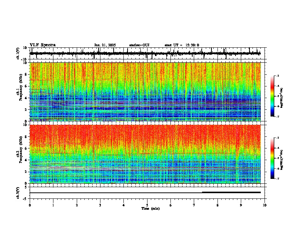Click the time axis tick label "7"
This screenshot has width=298, height=230.
point(194,205)
